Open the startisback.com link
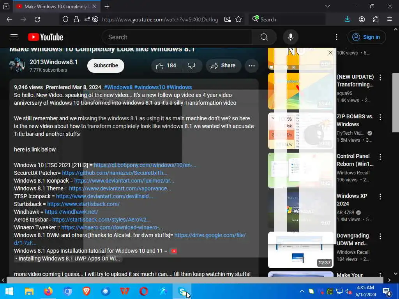Screen dimensions: 399x299 [x=83, y=204]
